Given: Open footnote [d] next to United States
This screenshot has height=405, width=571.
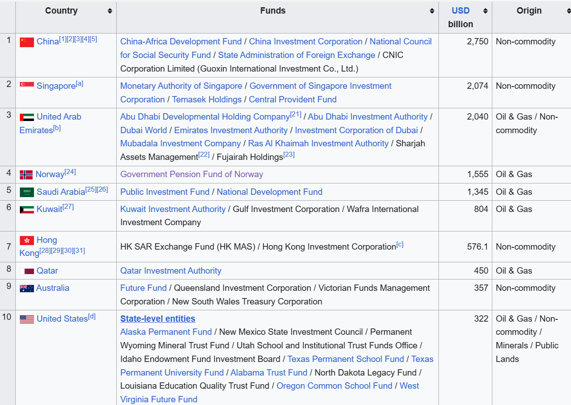Looking at the screenshot, I should (x=92, y=316).
